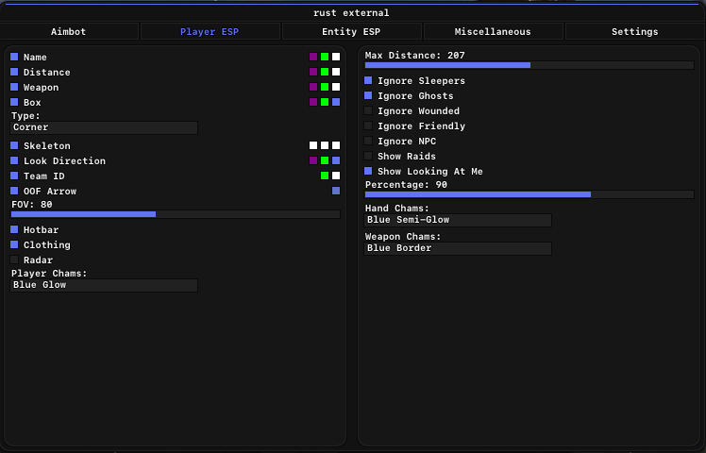Toggle the Ignore Wounded checkbox

(369, 110)
